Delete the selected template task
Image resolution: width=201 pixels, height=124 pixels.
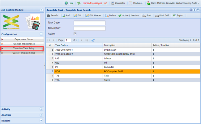point(110,15)
